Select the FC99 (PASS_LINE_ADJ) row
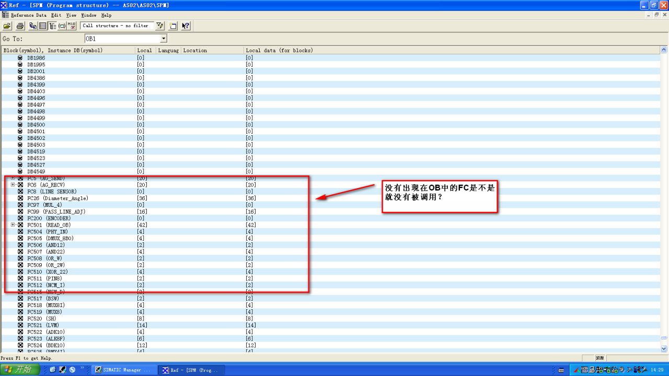The height and width of the screenshot is (376, 669). 330,211
